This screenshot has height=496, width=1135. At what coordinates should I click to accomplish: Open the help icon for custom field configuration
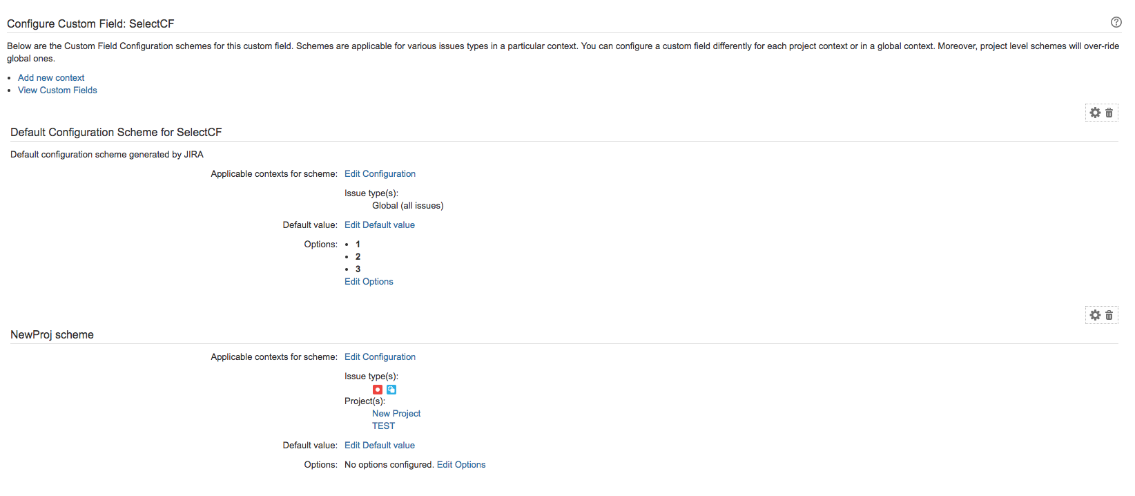coord(1116,22)
